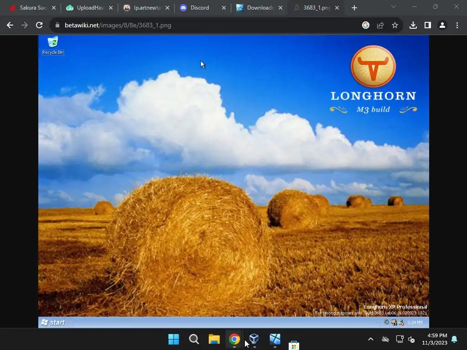Open File Explorer from taskbar
467x350 pixels.
(x=214, y=339)
